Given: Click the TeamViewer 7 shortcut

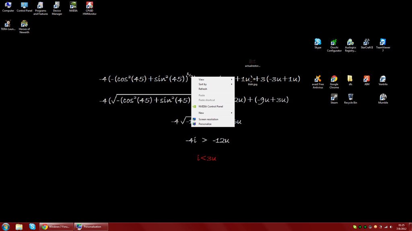Looking at the screenshot, I should tap(383, 45).
